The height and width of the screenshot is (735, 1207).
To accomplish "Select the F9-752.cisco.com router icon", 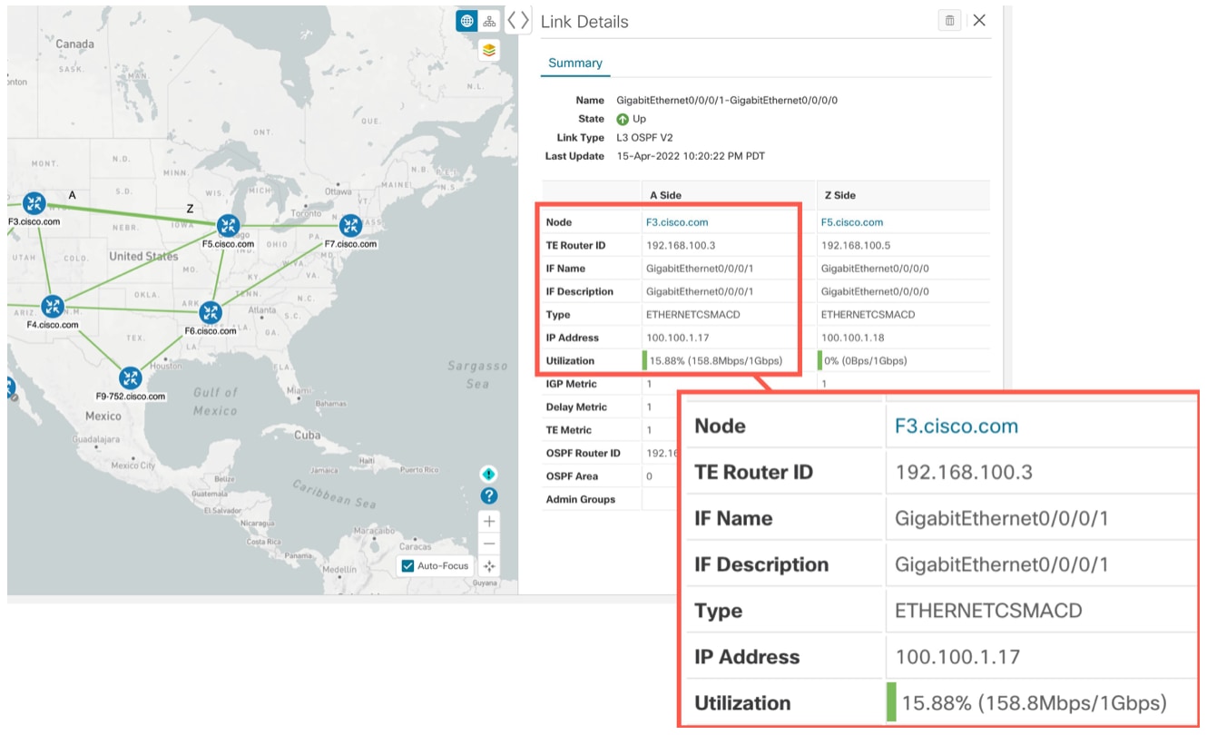I will 130,377.
